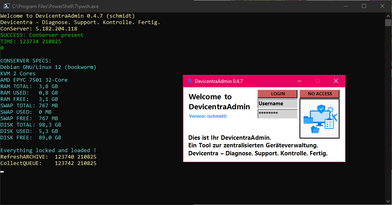
Task: Maximize the PowerShell window
Action: tap(364, 6)
